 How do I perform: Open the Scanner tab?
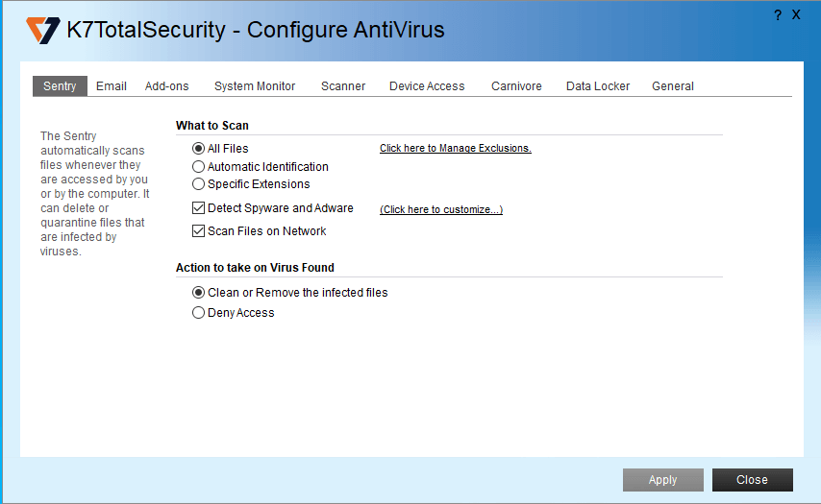pyautogui.click(x=343, y=86)
